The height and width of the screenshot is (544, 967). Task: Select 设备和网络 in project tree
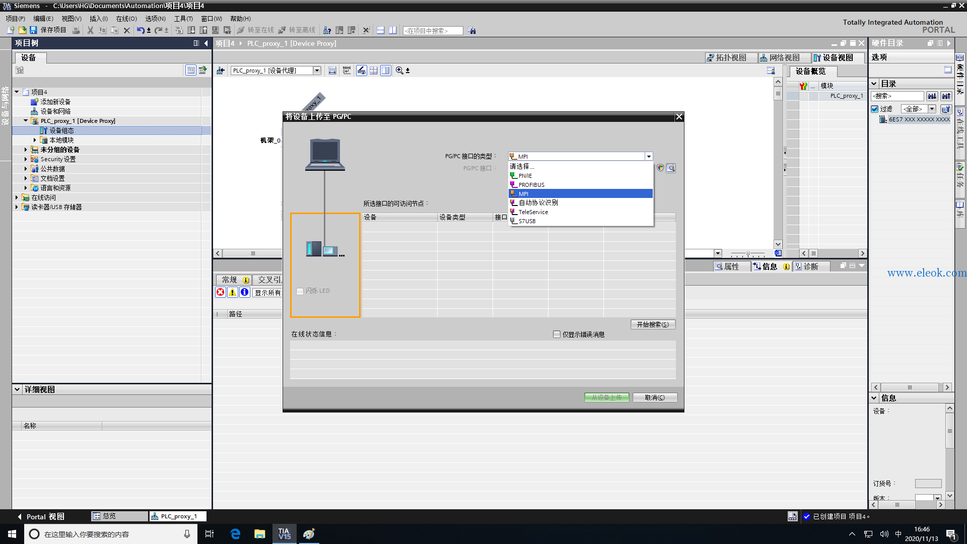point(55,111)
